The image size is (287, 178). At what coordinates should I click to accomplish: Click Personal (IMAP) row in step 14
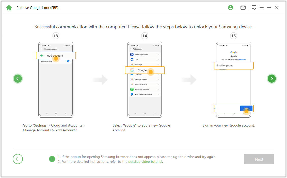145,80
